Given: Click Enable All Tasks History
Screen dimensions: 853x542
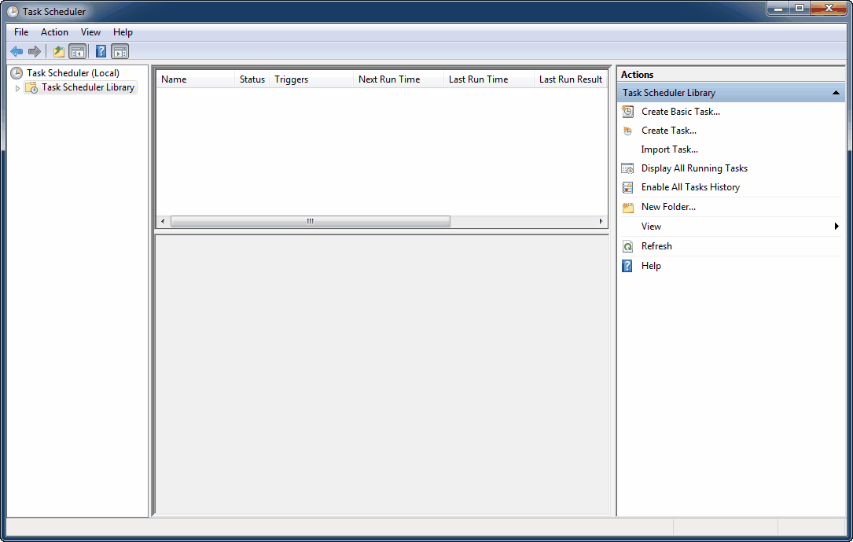Looking at the screenshot, I should coord(690,187).
